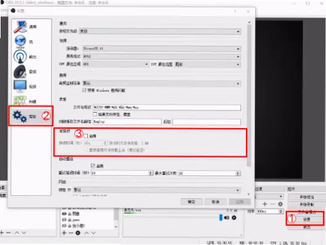Click Start Streaming in the main window controls
The image size is (326, 245).
click(x=306, y=197)
